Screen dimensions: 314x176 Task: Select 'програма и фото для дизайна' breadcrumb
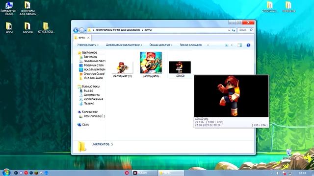(118, 30)
